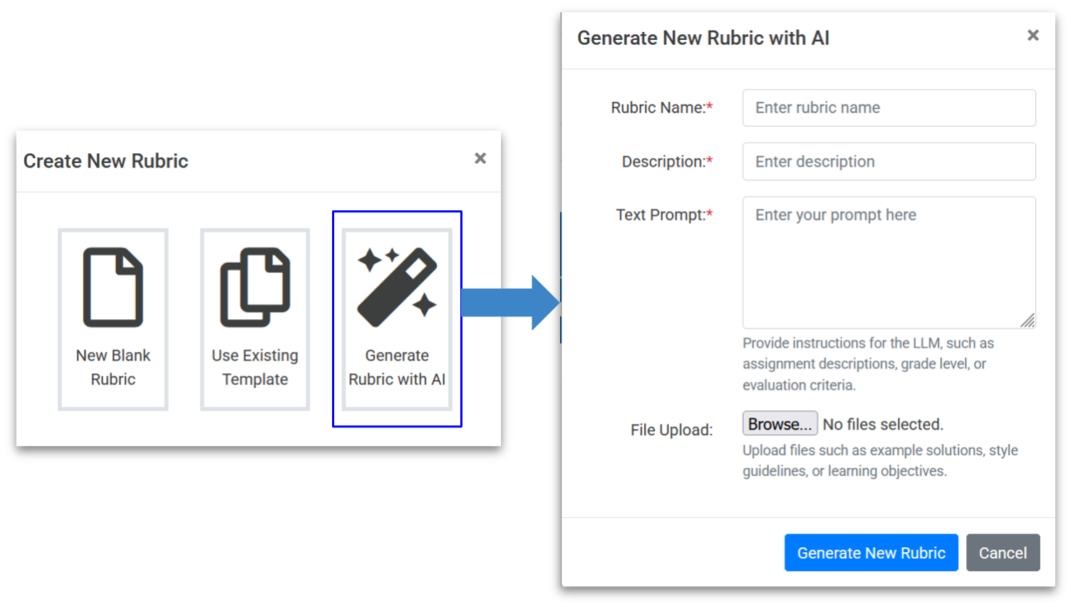Click the 'Rubric Name:' field label
1071x607 pixels.
pyautogui.click(x=658, y=108)
